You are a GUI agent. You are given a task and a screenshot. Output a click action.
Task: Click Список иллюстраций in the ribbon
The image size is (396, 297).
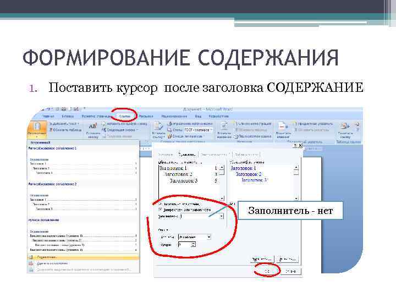tap(252, 124)
